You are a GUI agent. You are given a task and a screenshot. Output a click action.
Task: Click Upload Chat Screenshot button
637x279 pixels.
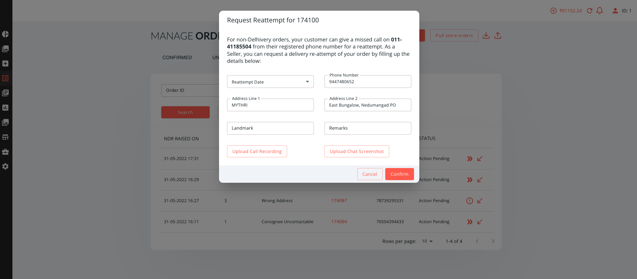click(357, 151)
